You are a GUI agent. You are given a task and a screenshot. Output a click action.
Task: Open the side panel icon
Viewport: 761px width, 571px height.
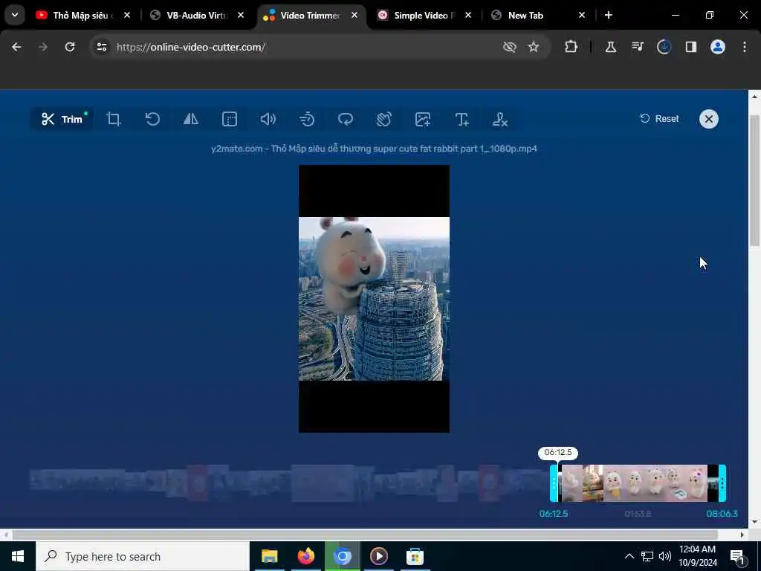click(x=691, y=47)
